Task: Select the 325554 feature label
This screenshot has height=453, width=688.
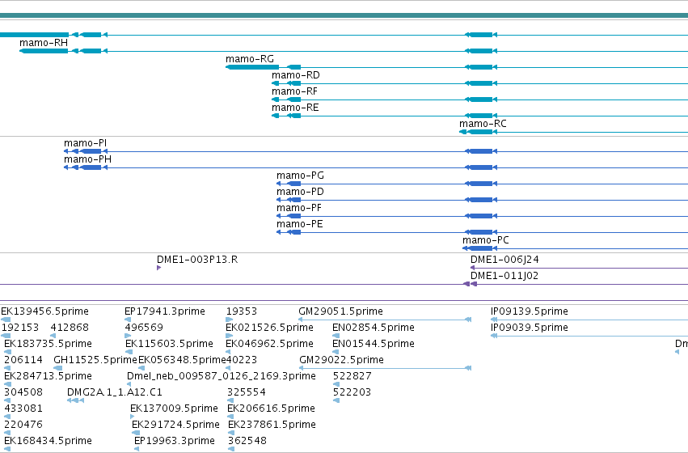Action: (247, 392)
